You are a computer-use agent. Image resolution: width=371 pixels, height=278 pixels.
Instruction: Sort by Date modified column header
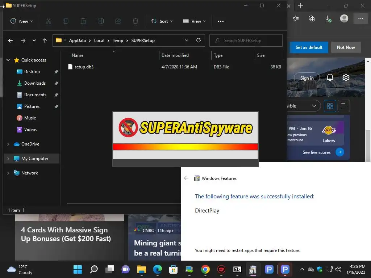coord(175,55)
